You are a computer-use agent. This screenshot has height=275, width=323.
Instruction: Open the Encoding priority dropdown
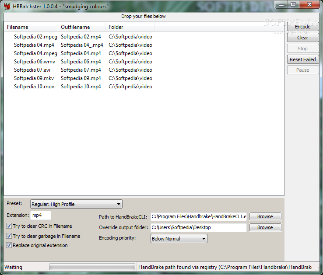tap(179, 239)
